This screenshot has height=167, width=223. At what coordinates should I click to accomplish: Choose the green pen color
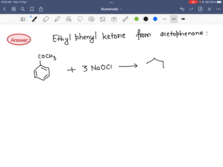(x=137, y=19)
